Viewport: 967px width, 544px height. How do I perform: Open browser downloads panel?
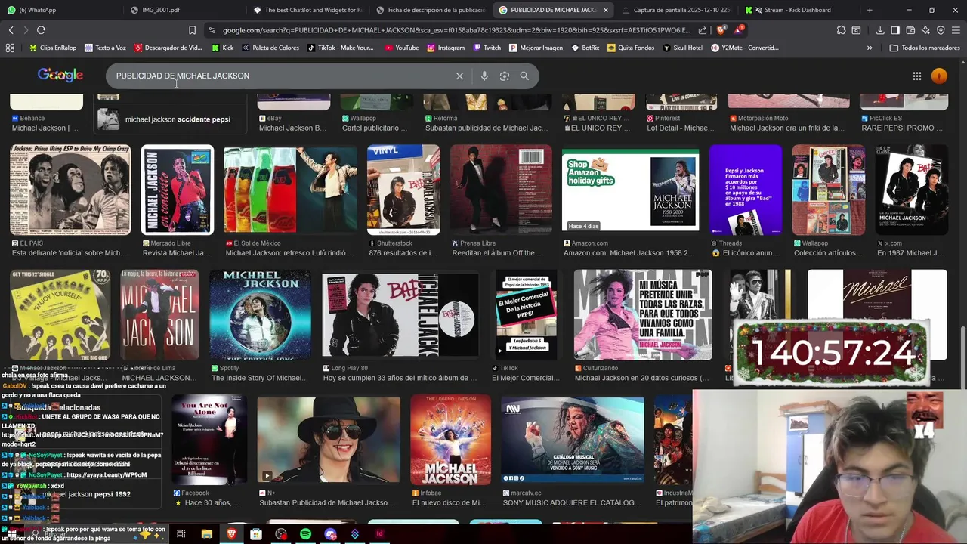880,30
